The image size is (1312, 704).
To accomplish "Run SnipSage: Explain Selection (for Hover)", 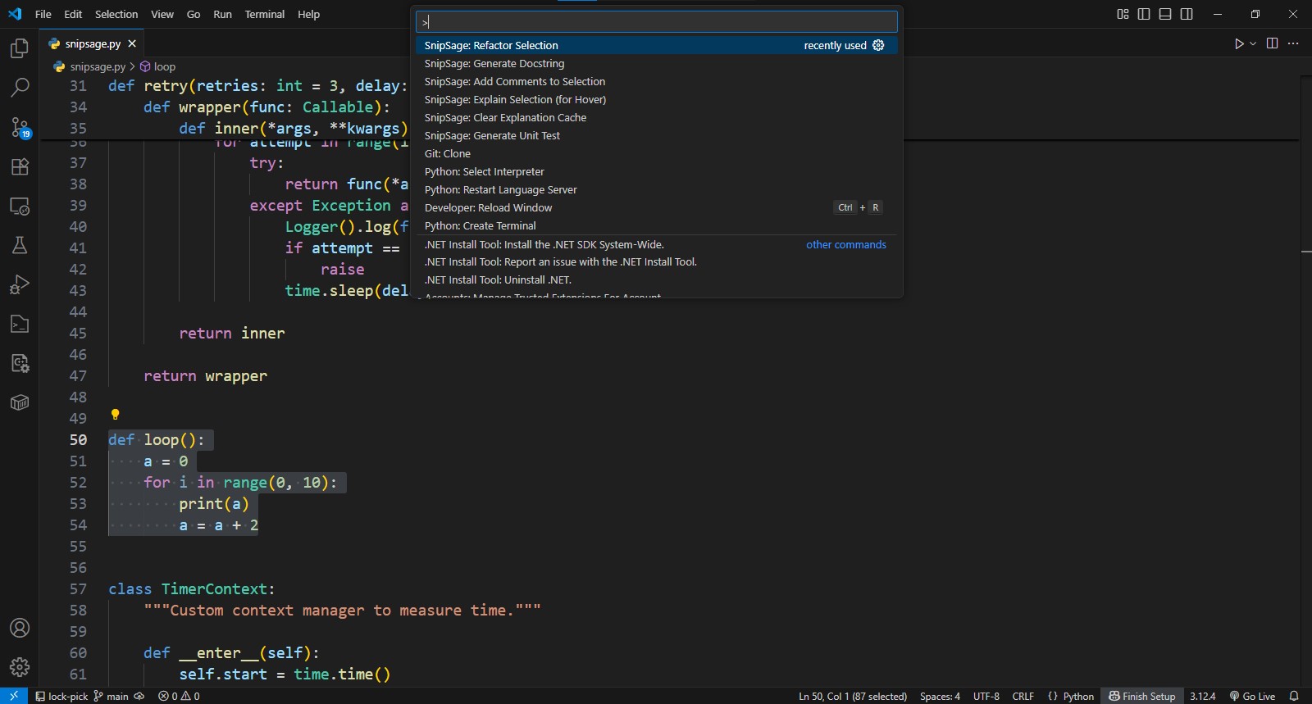I will 656,99.
